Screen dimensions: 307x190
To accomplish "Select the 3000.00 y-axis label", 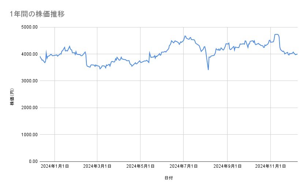I will point(29,81).
